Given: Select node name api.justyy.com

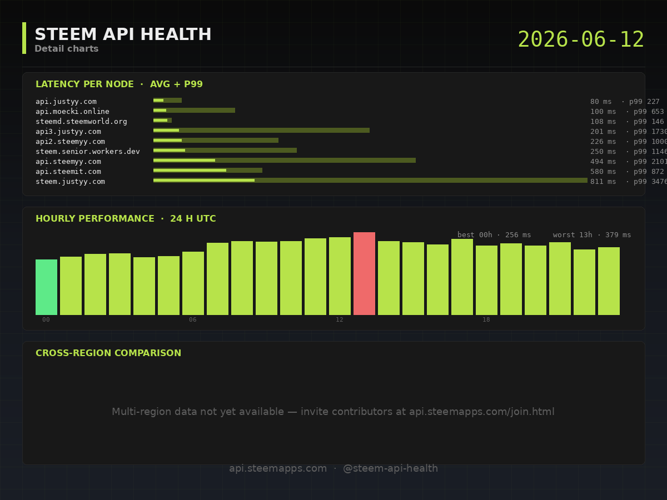Looking at the screenshot, I should coord(66,102).
